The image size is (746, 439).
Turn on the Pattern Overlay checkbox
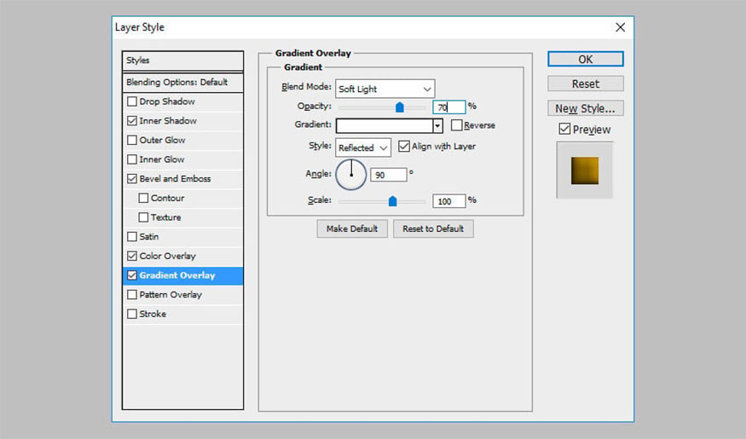[132, 295]
